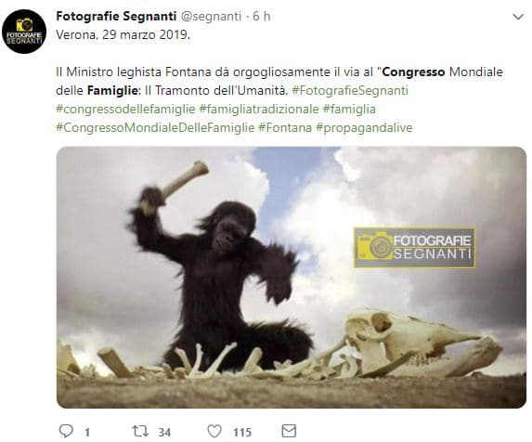The image size is (532, 442).
Task: Click the Fotografie Segnanti watermark in image
Action: click(x=414, y=248)
